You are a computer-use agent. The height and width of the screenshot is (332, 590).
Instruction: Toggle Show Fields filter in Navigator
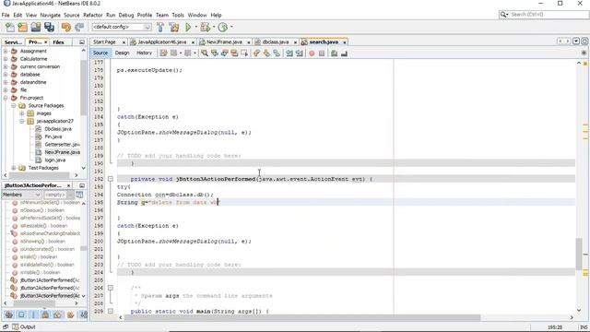(21, 314)
